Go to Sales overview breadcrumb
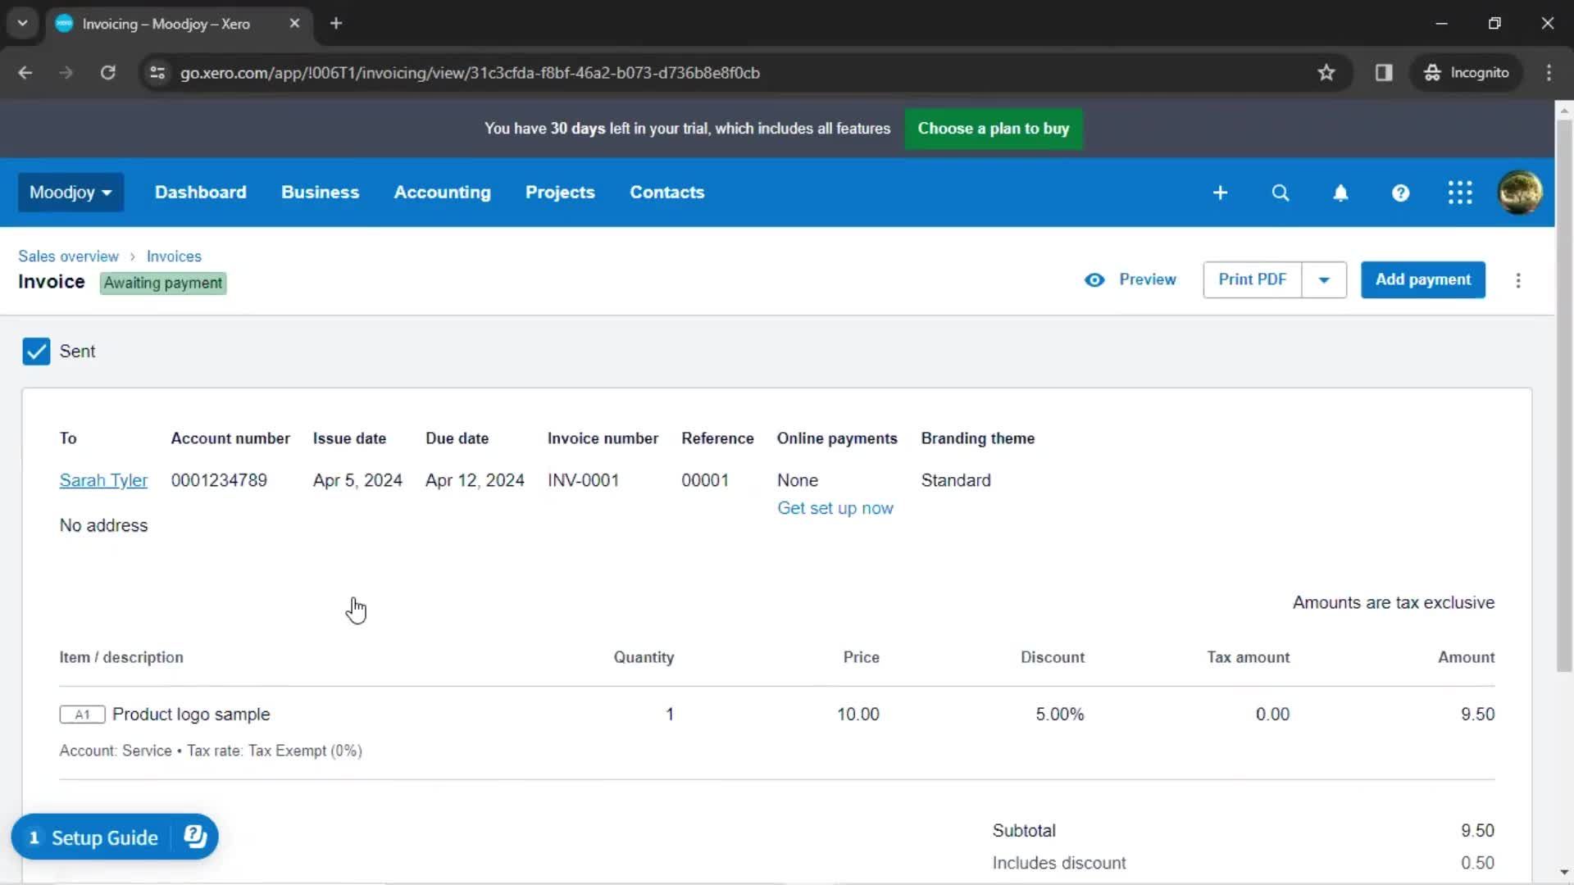1574x885 pixels. click(68, 256)
